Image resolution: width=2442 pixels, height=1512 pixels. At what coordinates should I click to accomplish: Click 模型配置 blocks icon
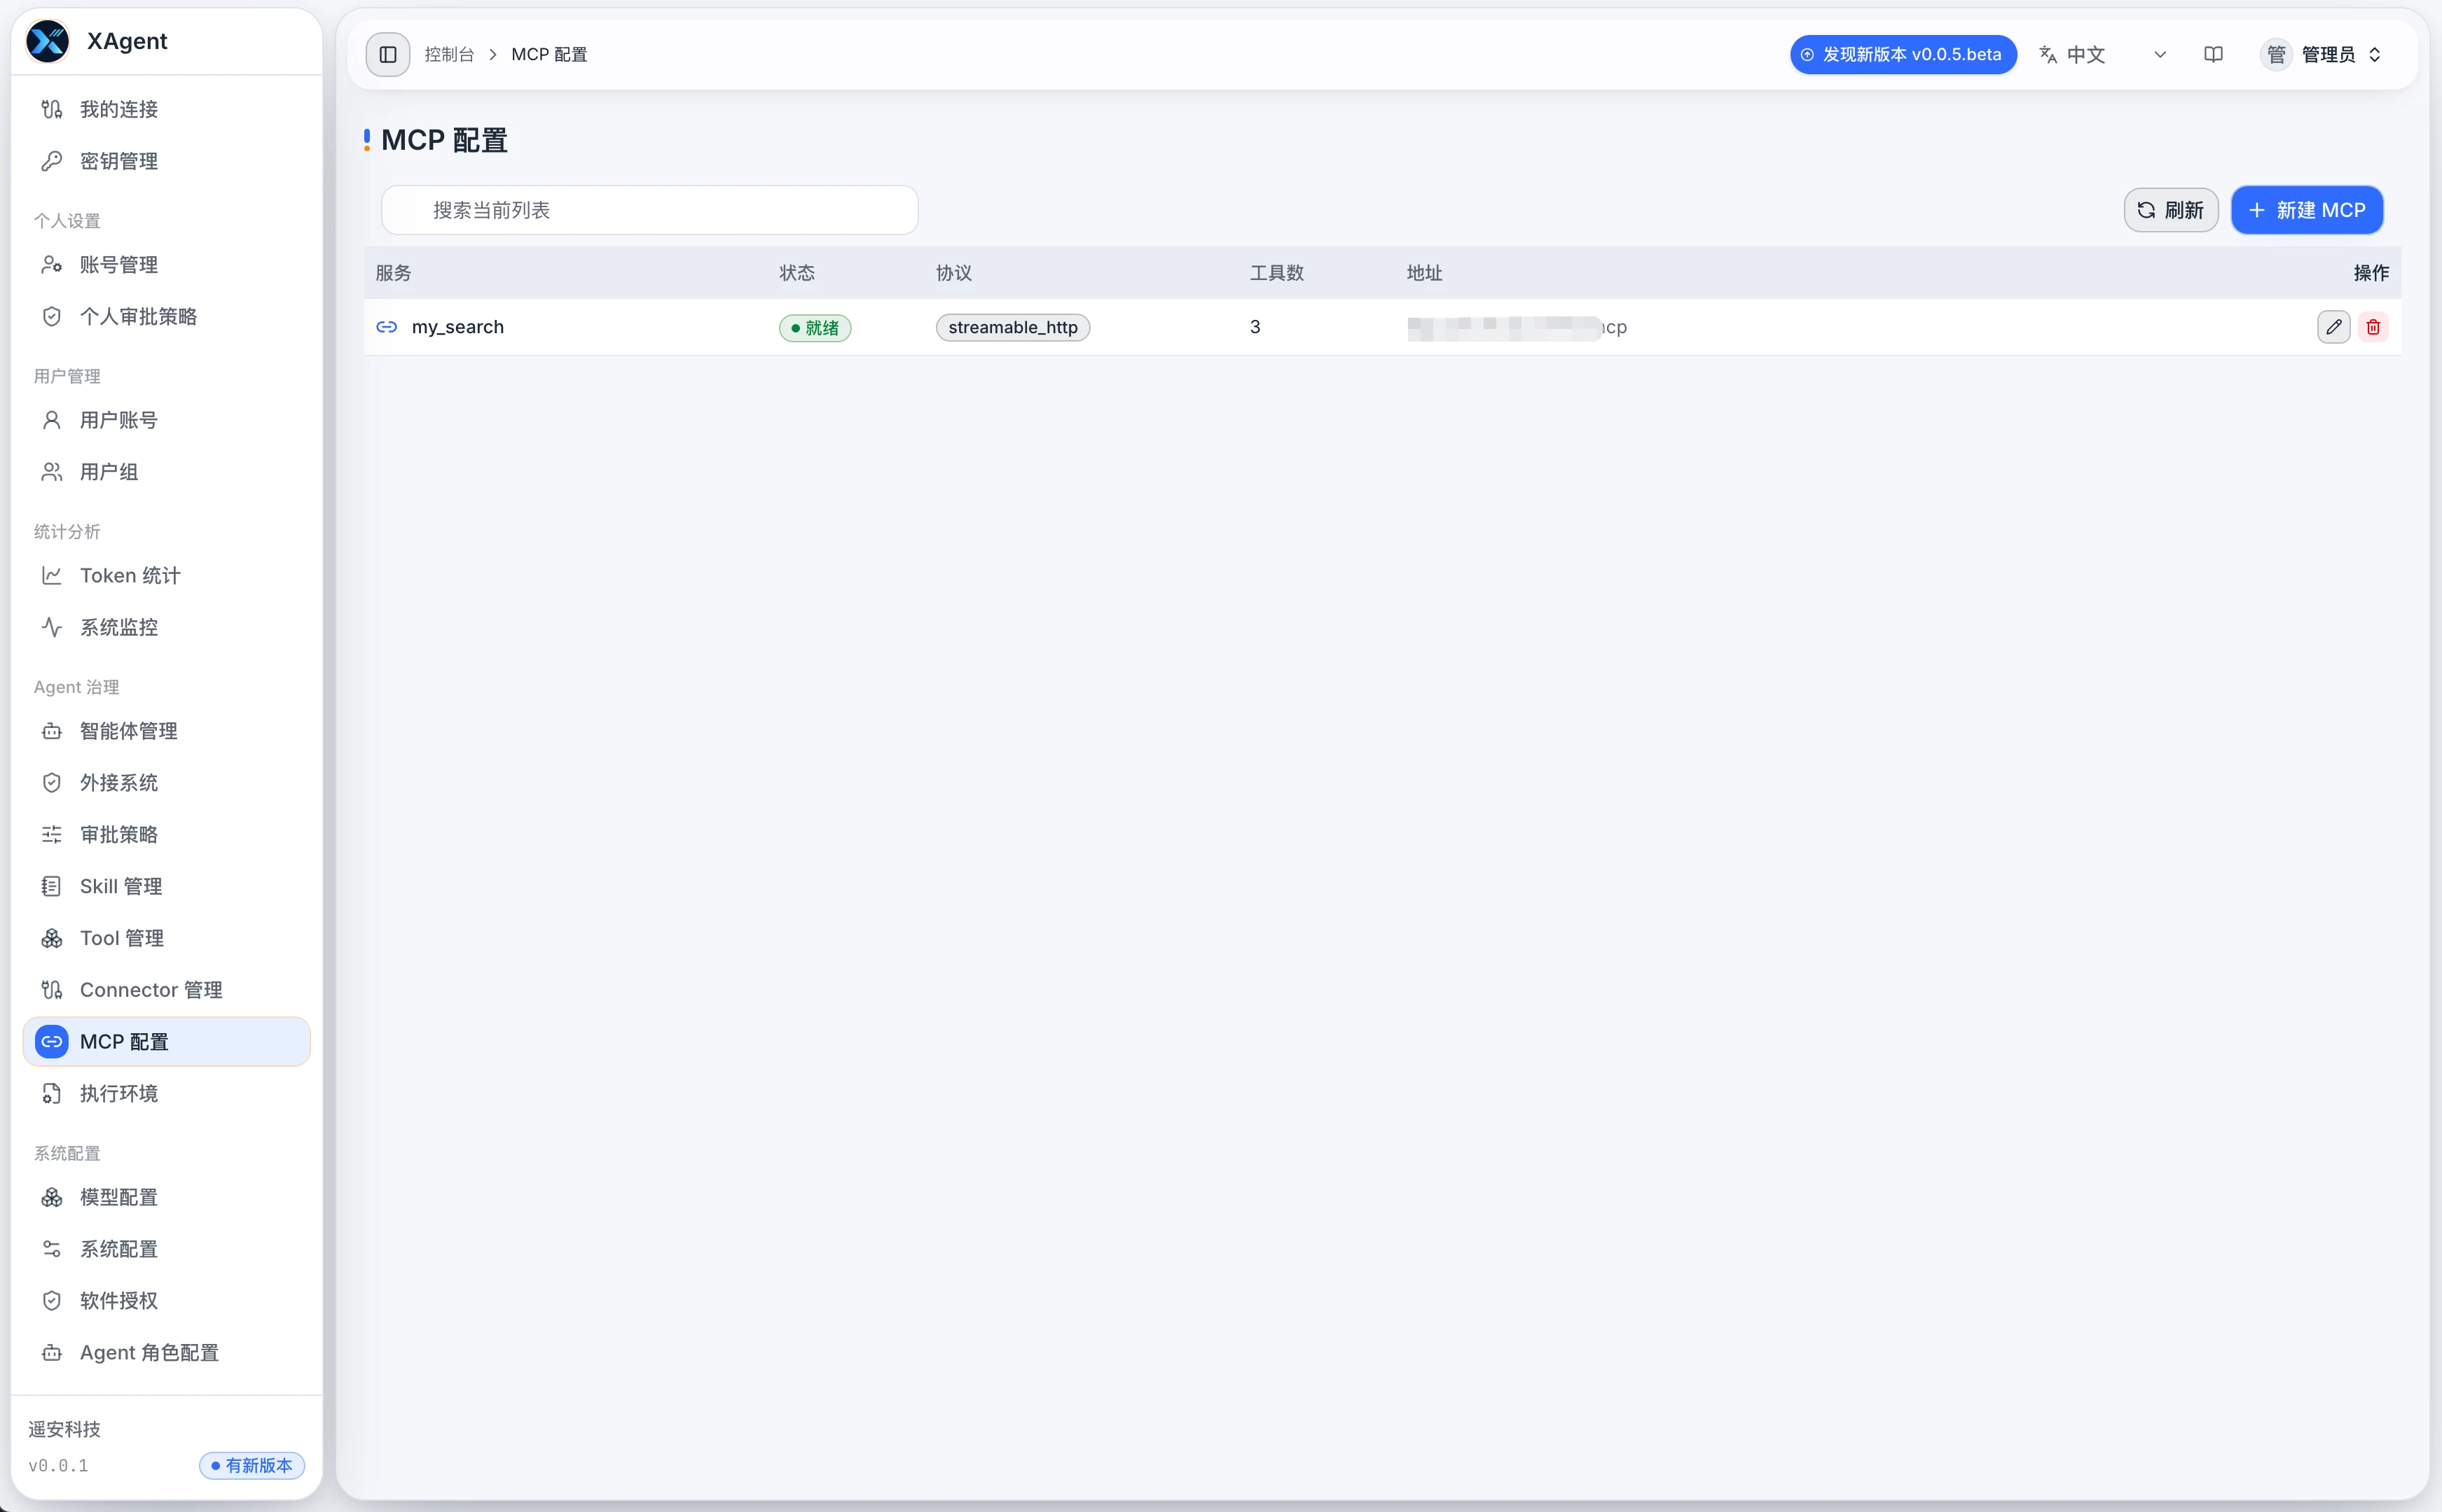[52, 1197]
